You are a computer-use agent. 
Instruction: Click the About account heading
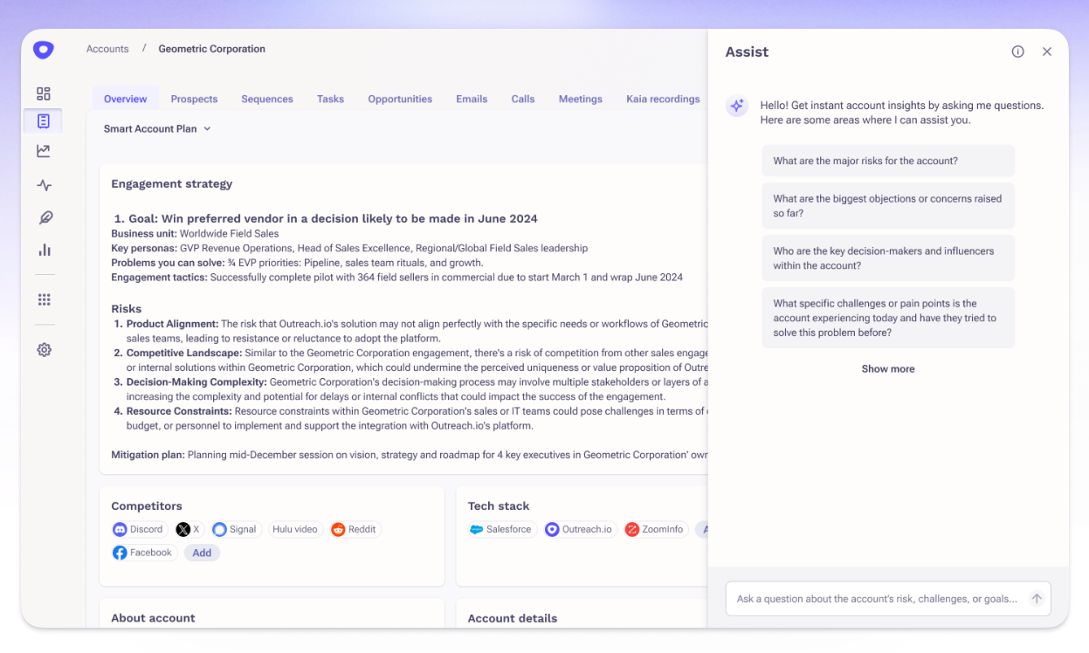click(x=153, y=618)
